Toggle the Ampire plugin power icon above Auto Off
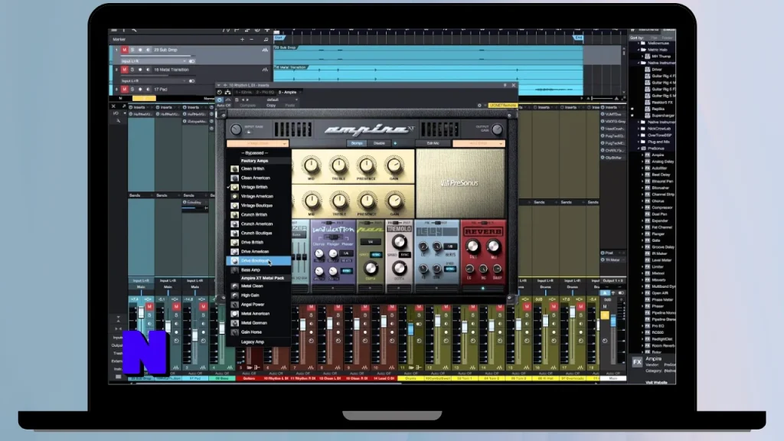Image resolution: width=784 pixels, height=441 pixels. [220, 100]
